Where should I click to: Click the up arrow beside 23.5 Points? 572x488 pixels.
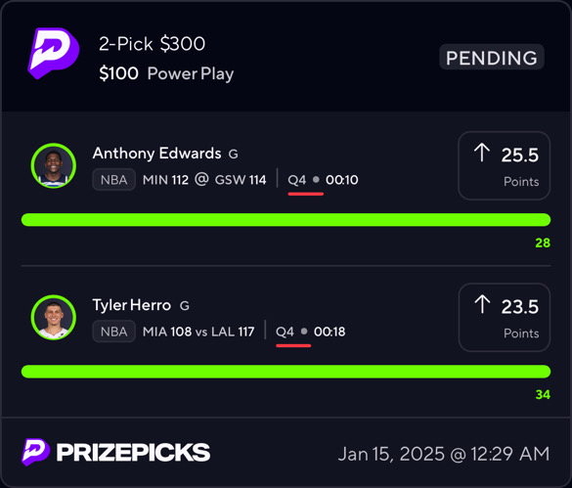482,304
